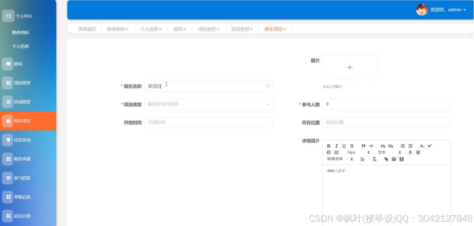Viewport: 474px width, 226px height.
Task: Apply Heading 1 style in editor
Action: tap(383, 146)
